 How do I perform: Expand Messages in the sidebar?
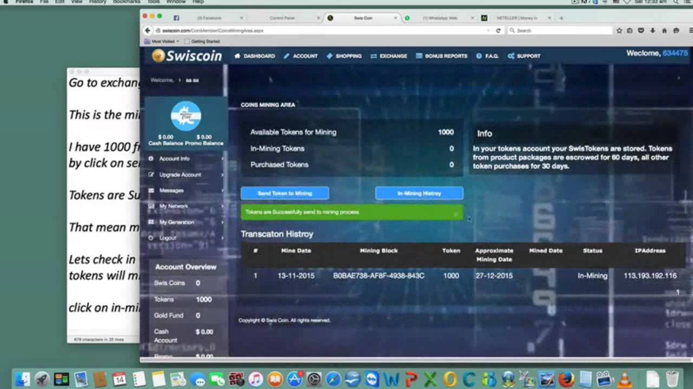(186, 190)
